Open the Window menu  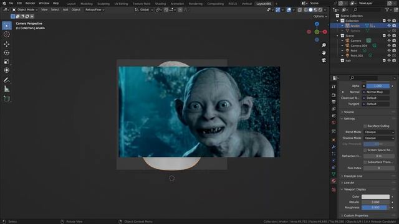point(44,3)
